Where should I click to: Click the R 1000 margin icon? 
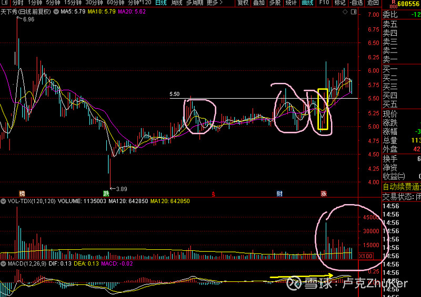pos(393,4)
